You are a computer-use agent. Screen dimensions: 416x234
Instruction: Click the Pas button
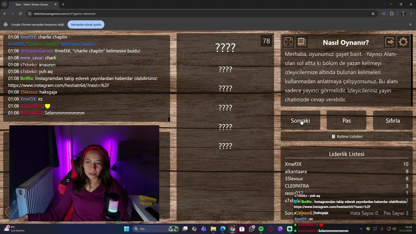[x=346, y=121]
